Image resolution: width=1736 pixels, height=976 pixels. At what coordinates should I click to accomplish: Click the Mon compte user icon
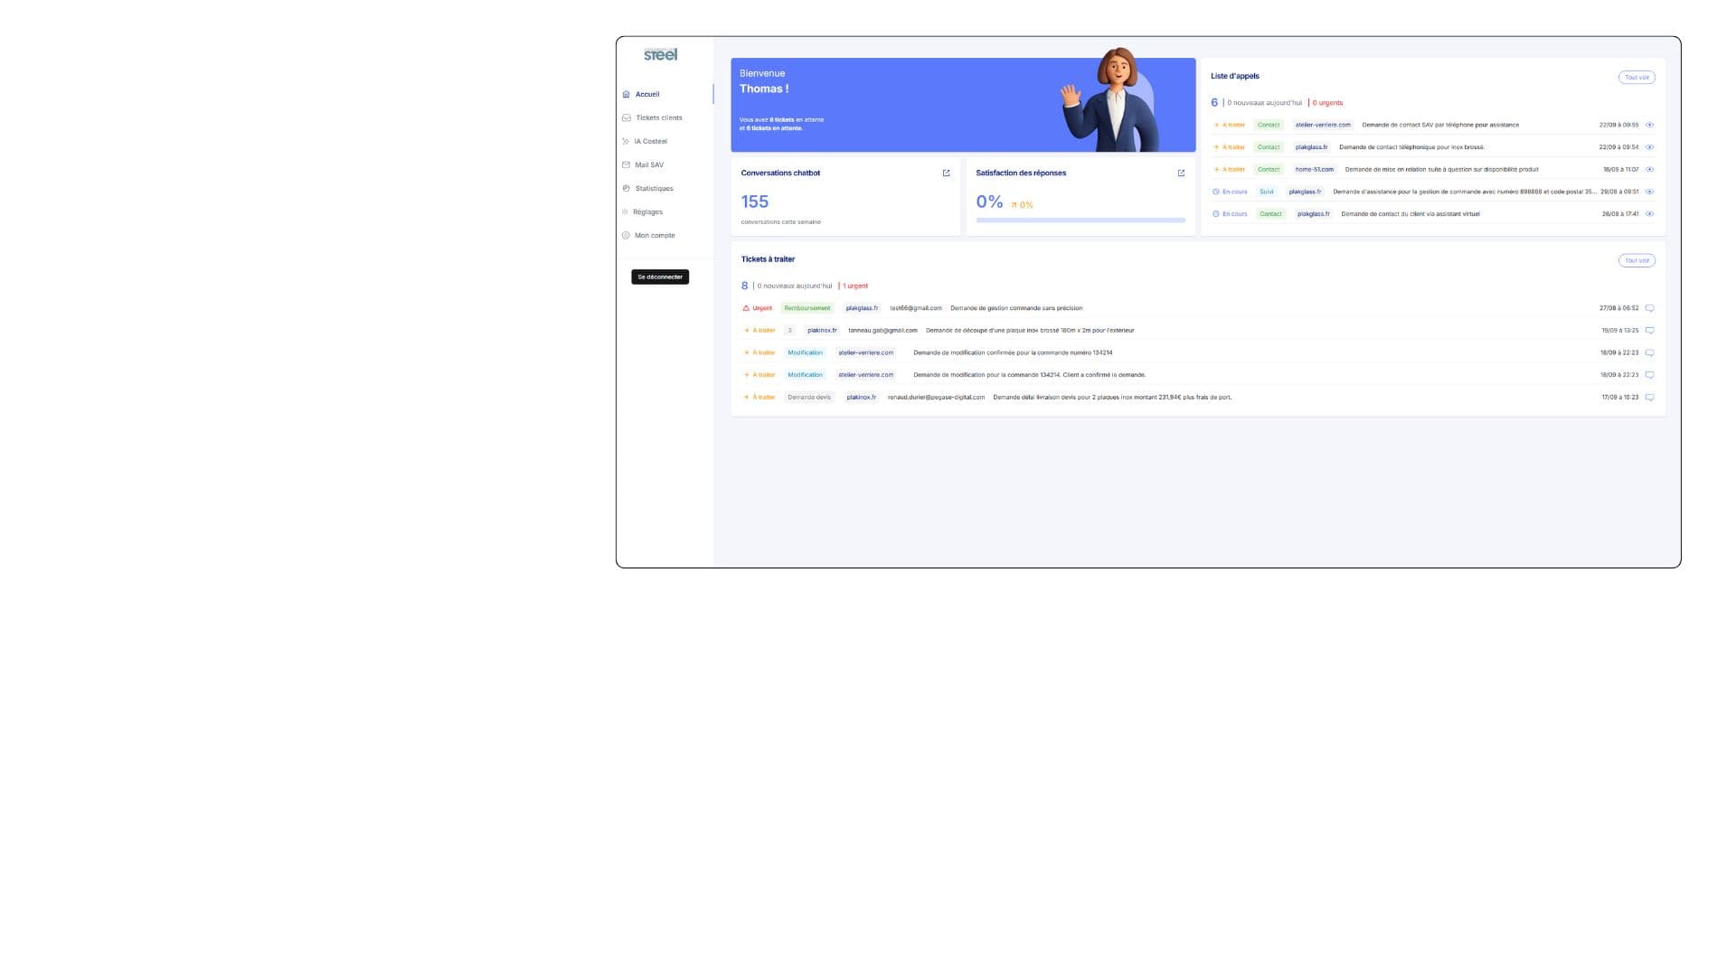point(626,235)
